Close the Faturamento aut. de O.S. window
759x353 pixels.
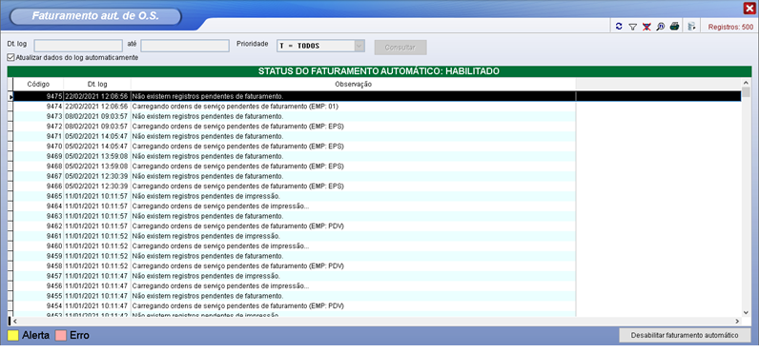749,9
